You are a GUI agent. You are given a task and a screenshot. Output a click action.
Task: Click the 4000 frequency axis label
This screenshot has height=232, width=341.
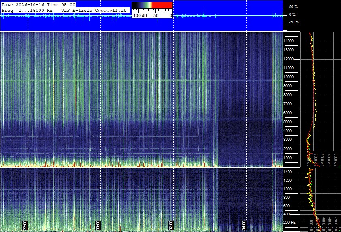click(288, 131)
